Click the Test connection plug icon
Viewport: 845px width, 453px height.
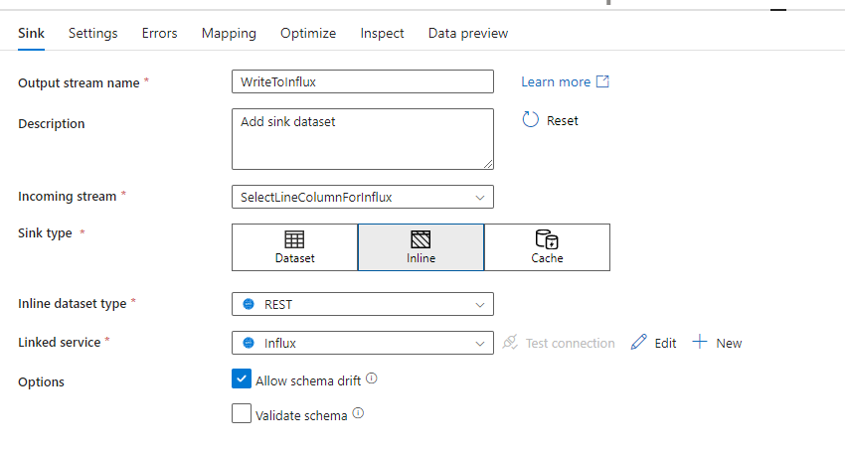pyautogui.click(x=510, y=343)
